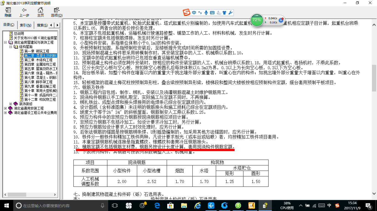Image resolution: width=377 pixels, height=211 pixels.
Task: Expand the 湖北省建设工程公共专业费用 node
Action: [x=6, y=113]
